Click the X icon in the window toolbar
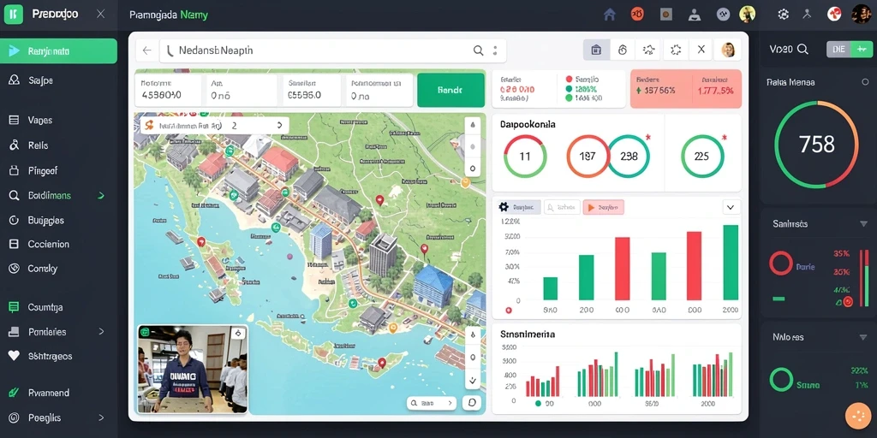This screenshot has width=877, height=438. [x=701, y=50]
